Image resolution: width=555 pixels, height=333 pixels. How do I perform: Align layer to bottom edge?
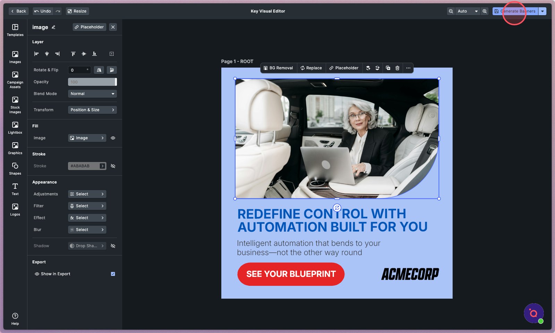click(94, 54)
